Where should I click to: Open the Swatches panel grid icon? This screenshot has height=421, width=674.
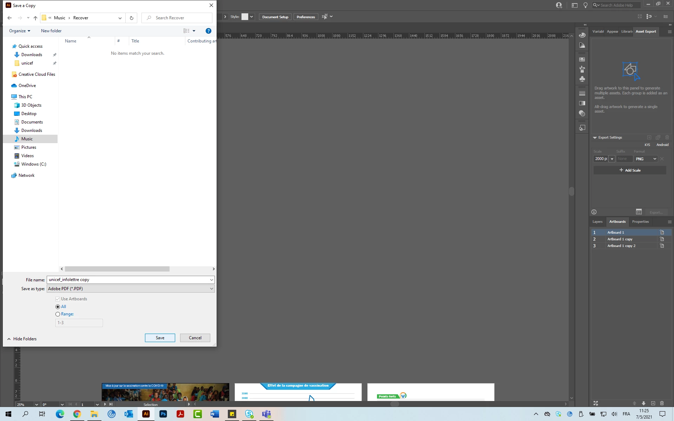pos(582,60)
